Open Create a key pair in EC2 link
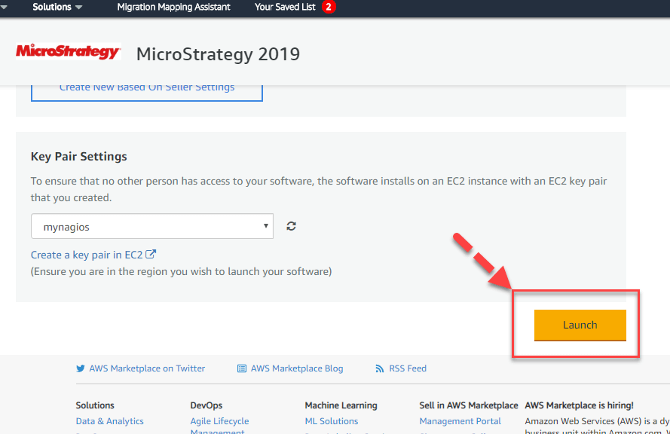The width and height of the screenshot is (670, 434). coord(87,255)
